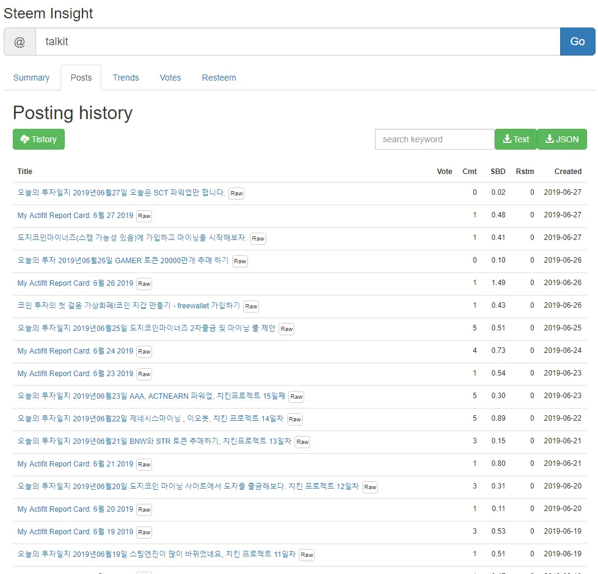Open 2019년06월23일 AAA, ACTNEARN post
598x574 pixels.
[151, 396]
